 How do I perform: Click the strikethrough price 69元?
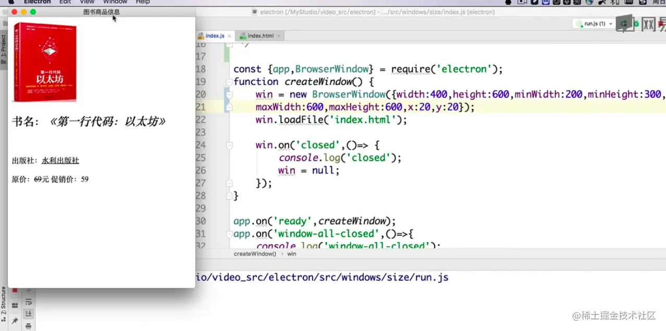click(42, 179)
